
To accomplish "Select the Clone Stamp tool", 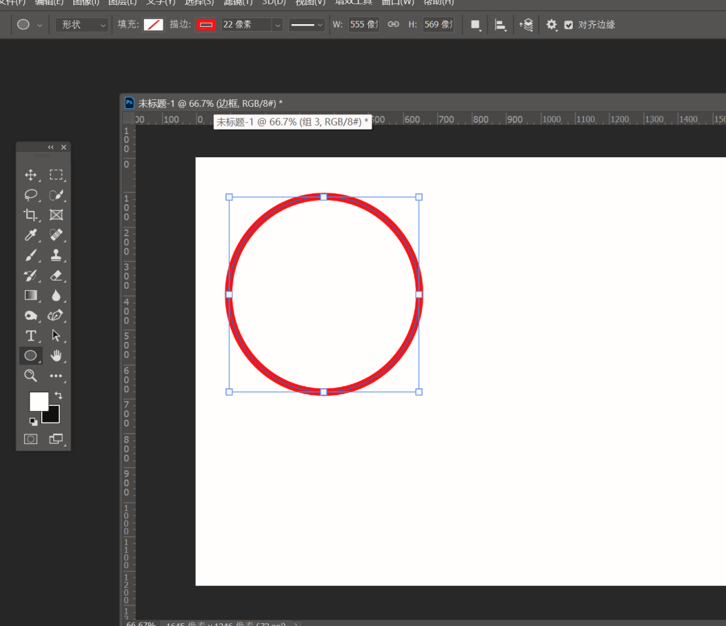I will click(x=56, y=255).
